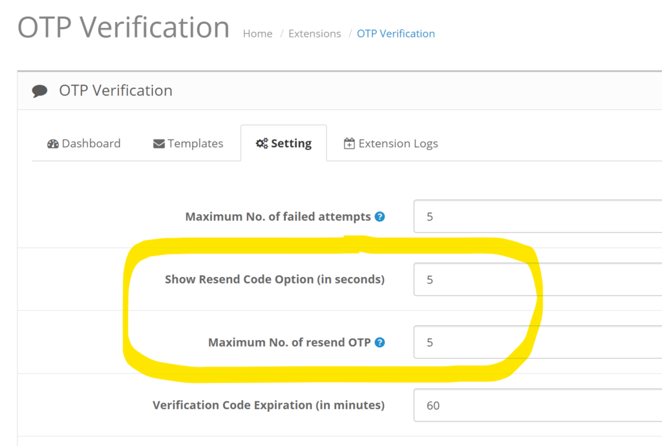Click the calendar icon on Extension Logs tab
Screen dimensions: 662x446
[x=349, y=143]
